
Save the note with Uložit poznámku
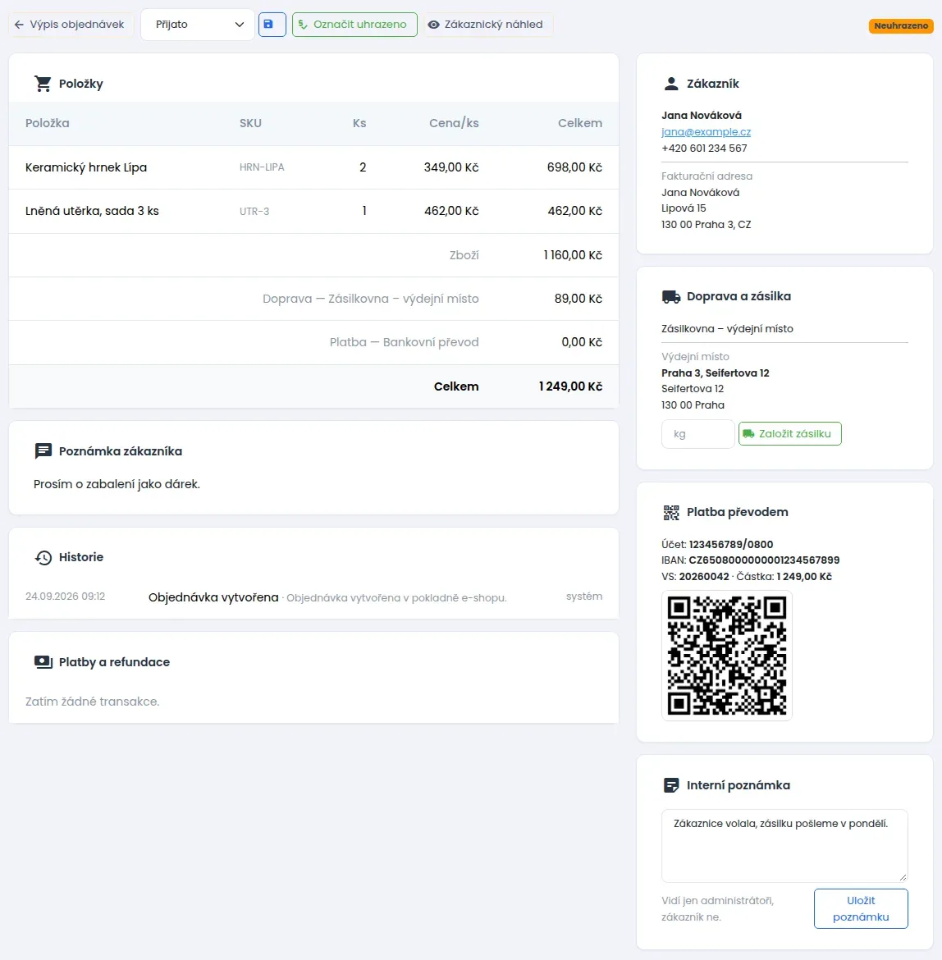coord(861,908)
